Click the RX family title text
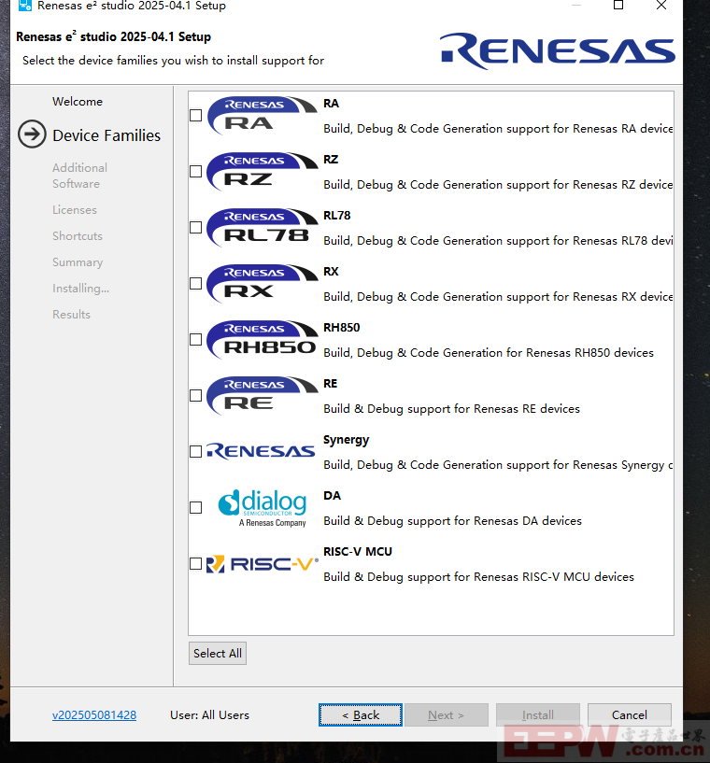Image resolution: width=710 pixels, height=763 pixels. (x=331, y=272)
